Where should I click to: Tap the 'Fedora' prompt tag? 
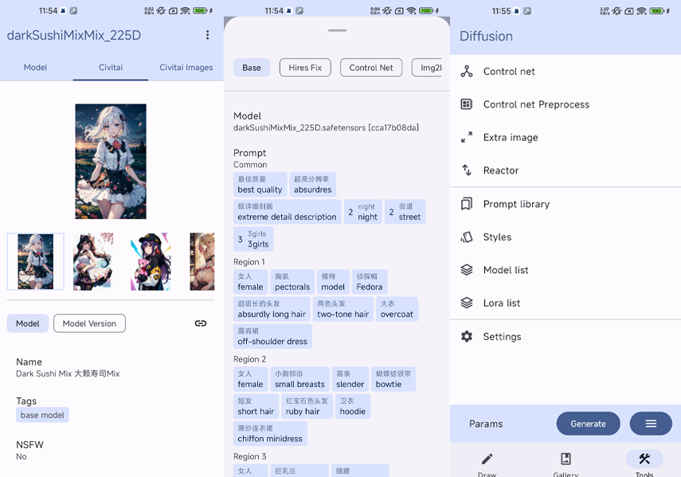[369, 282]
